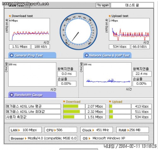Screen dimensions: 158x150
Task: Click the 413 kbps upload progress bar
Action: tap(120, 106)
